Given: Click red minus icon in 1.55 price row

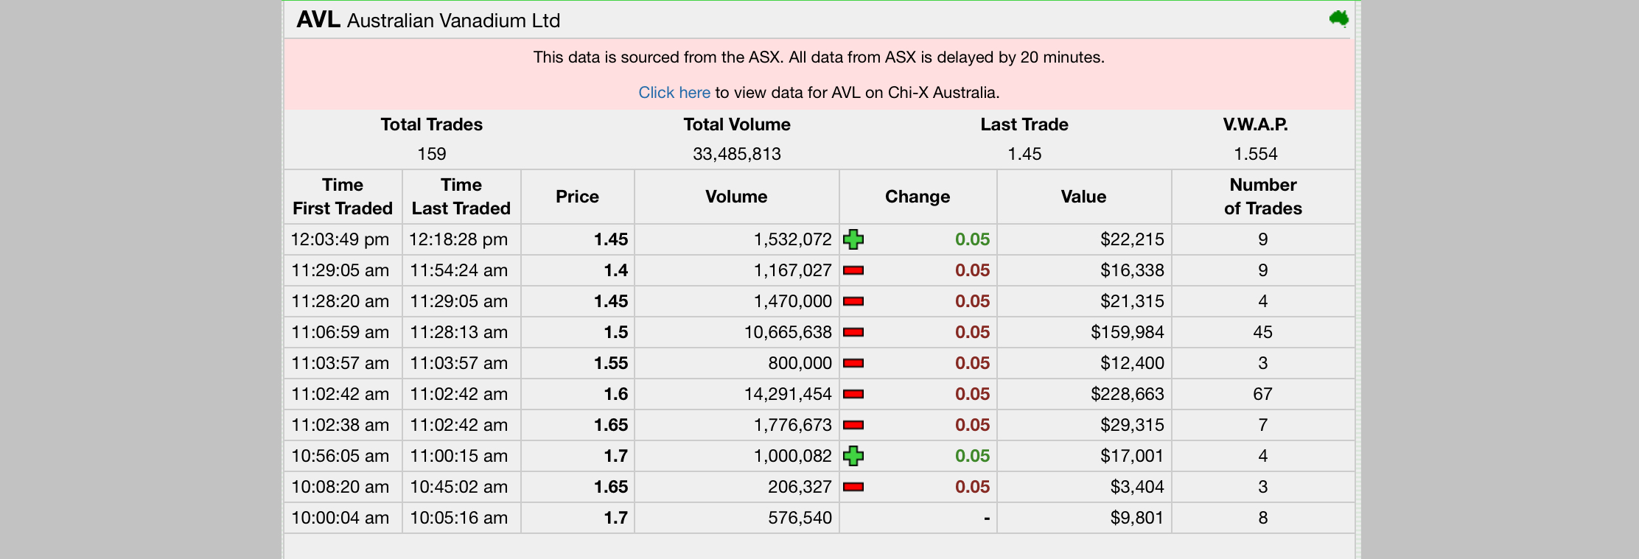Looking at the screenshot, I should click(853, 363).
